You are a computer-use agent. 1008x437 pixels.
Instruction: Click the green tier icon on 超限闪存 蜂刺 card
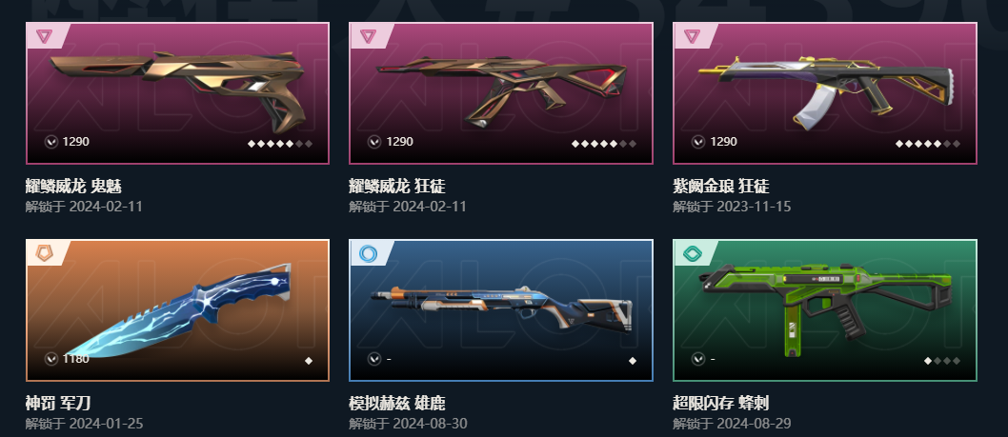[692, 253]
